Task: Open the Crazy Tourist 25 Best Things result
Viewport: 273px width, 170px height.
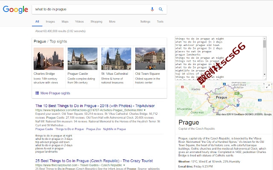Action: click(94, 161)
